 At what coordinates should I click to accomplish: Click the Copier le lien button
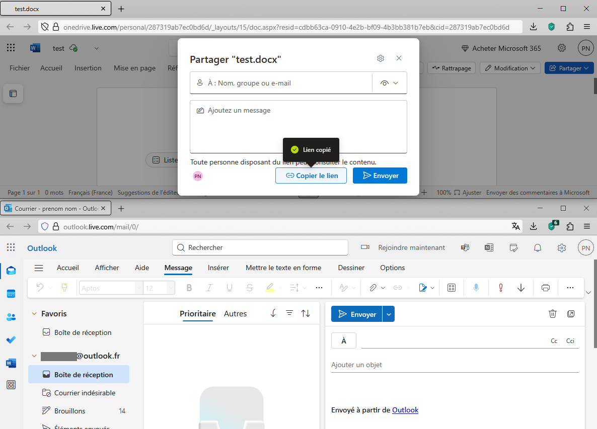pos(311,176)
